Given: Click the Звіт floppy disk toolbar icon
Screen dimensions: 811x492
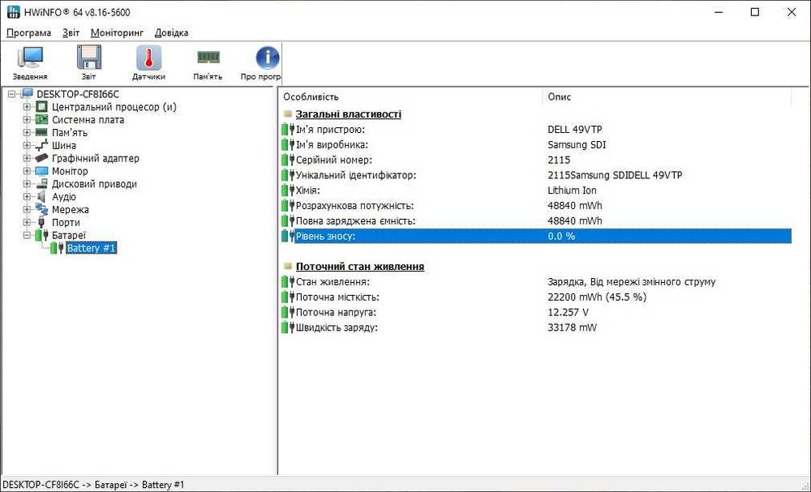Looking at the screenshot, I should click(x=88, y=58).
